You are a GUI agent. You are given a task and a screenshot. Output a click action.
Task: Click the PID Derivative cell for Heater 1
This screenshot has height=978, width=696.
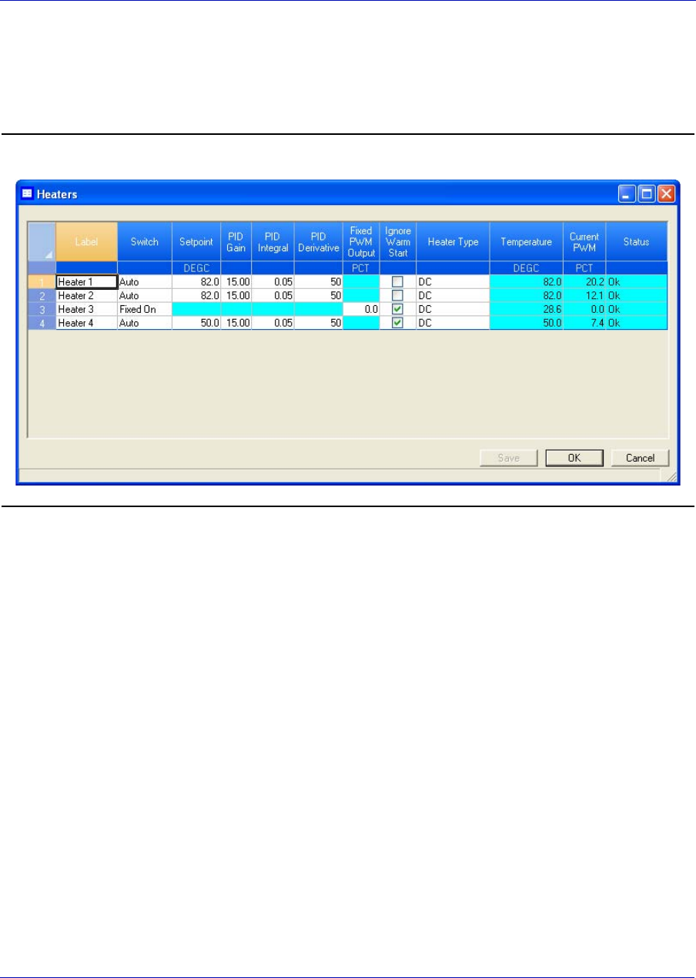click(318, 282)
